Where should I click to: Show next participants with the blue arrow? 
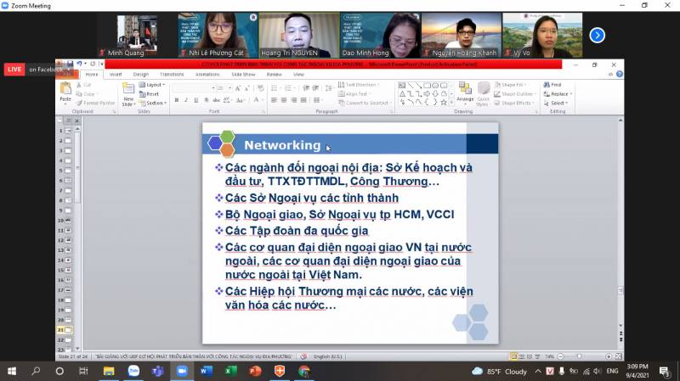[x=598, y=35]
